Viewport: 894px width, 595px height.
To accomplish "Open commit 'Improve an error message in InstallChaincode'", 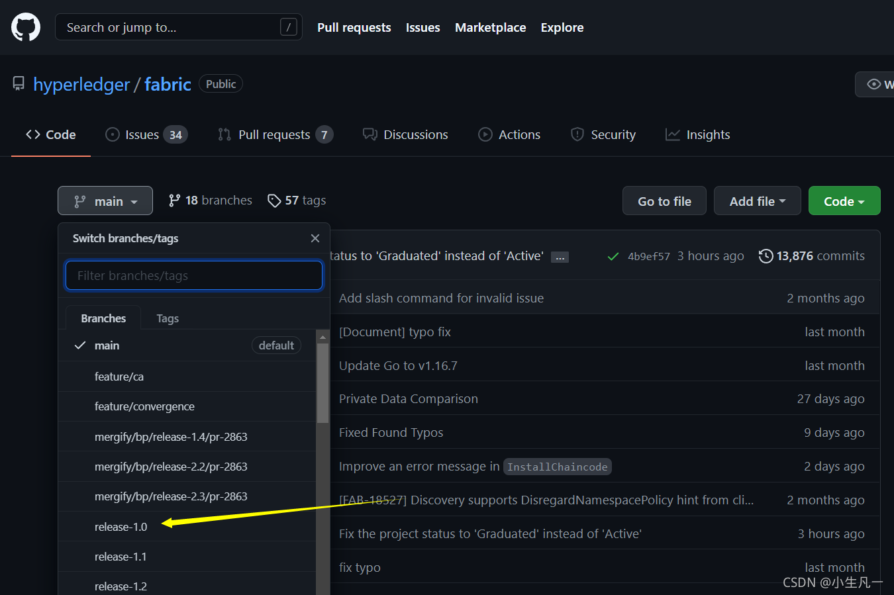I will point(475,467).
